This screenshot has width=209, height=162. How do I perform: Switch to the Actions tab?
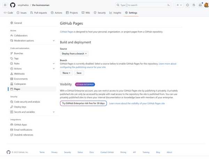(x=56, y=13)
